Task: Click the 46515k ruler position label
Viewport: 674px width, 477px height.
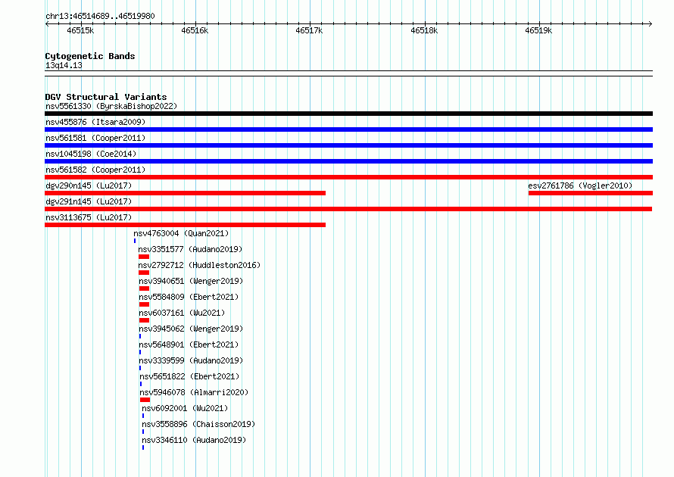Action: pos(80,30)
